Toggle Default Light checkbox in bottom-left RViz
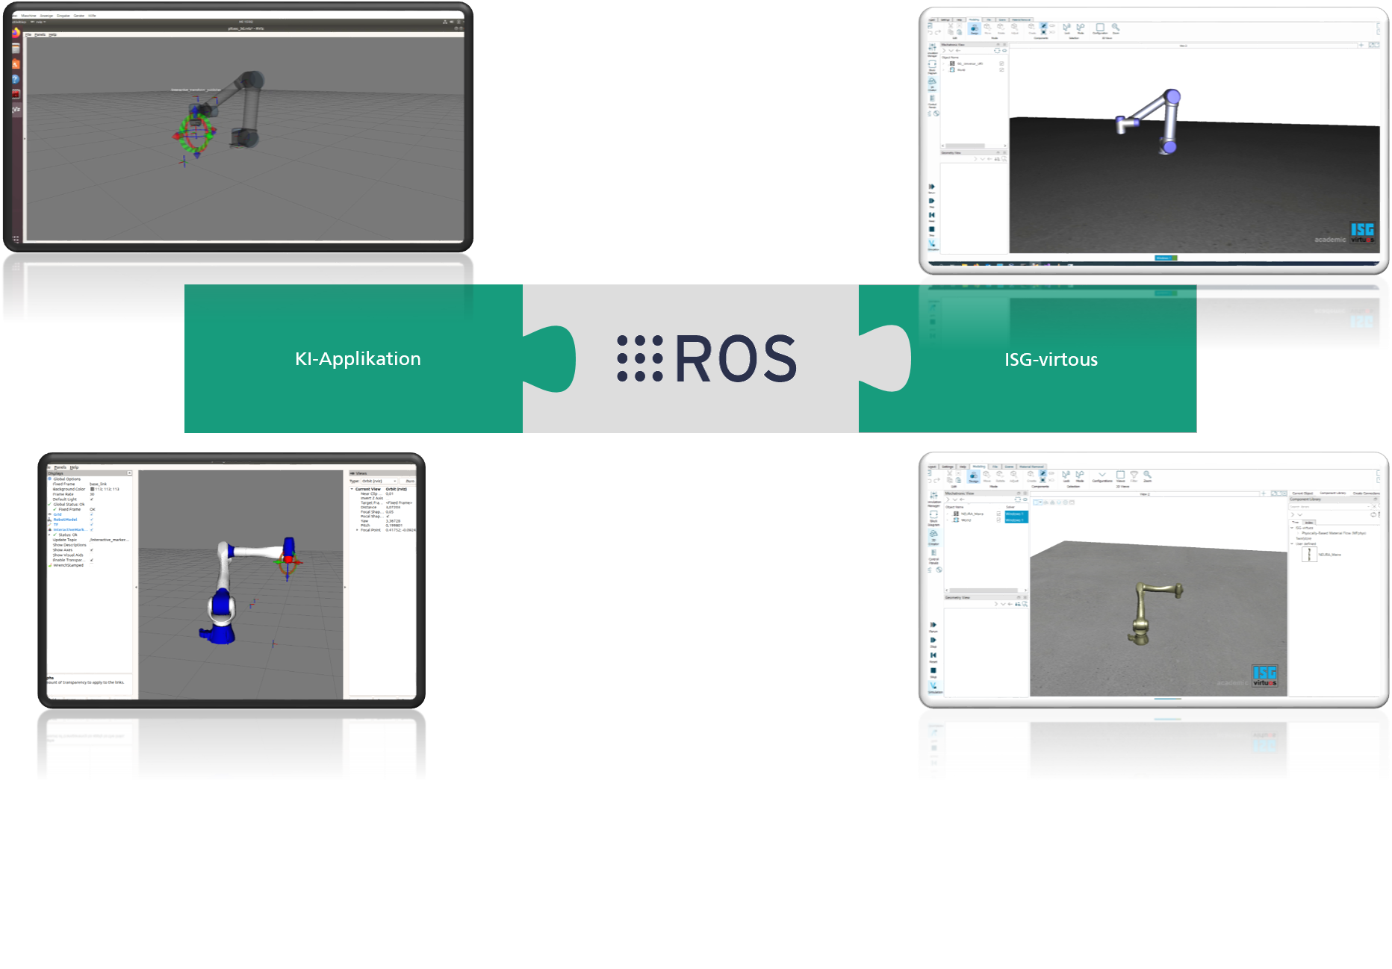 pos(92,499)
